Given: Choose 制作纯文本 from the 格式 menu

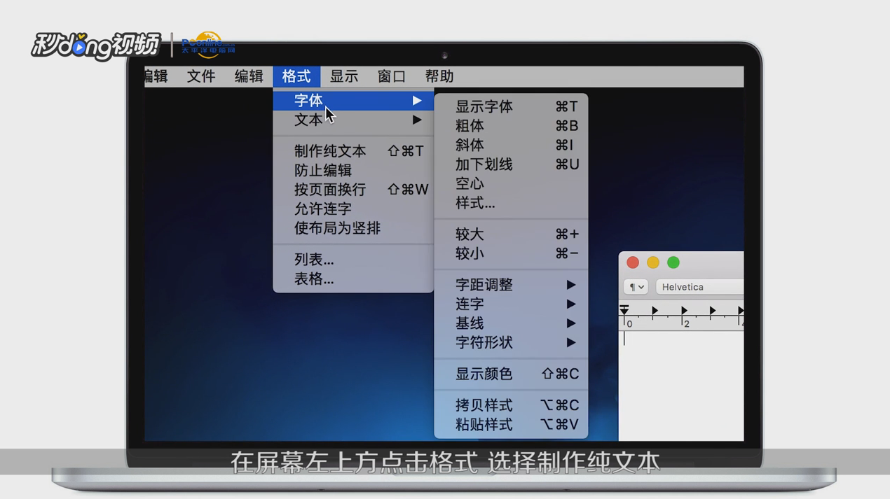Looking at the screenshot, I should pyautogui.click(x=353, y=151).
